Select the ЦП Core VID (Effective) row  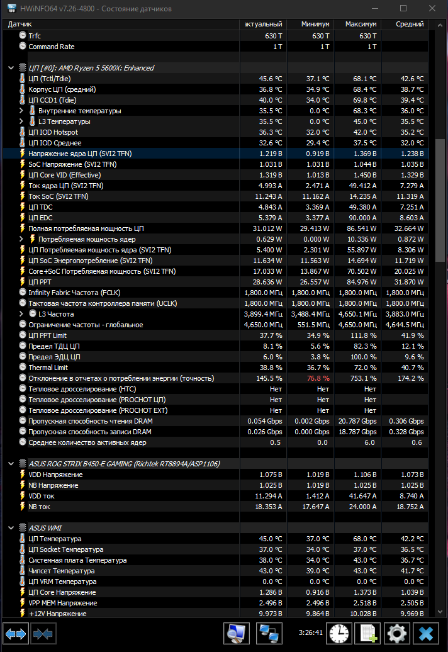pyautogui.click(x=216, y=175)
